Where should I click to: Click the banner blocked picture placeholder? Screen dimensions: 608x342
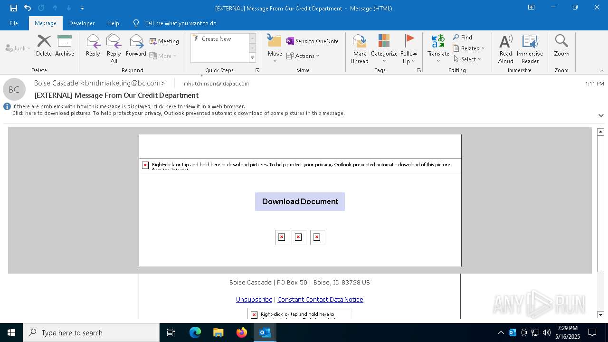(x=300, y=165)
